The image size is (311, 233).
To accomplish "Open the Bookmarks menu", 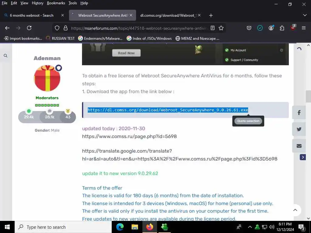I will [56, 3].
